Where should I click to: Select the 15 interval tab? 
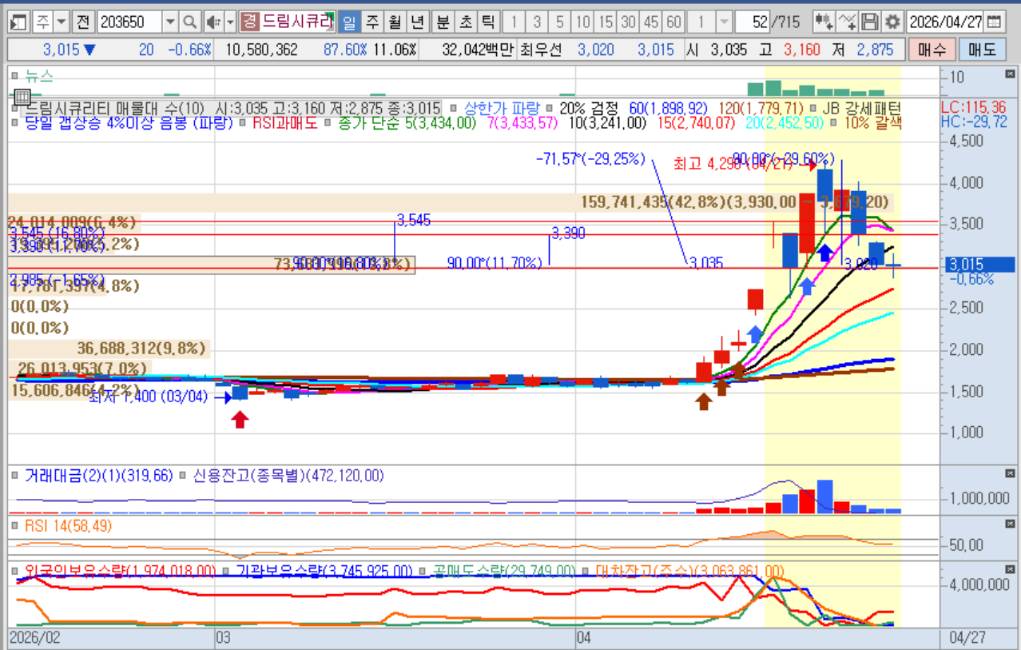pos(606,22)
